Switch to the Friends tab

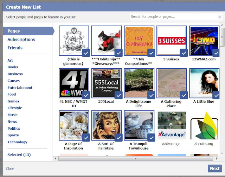click(x=15, y=48)
